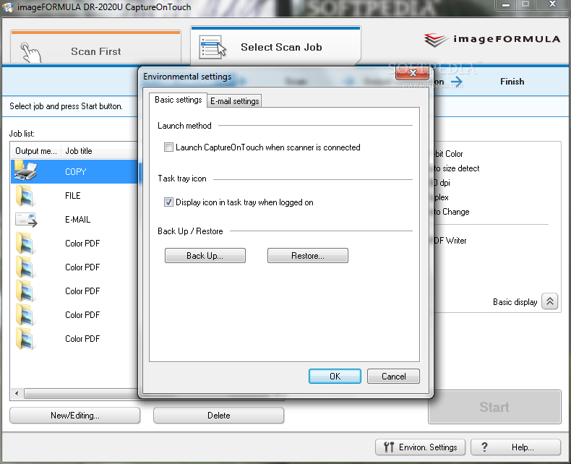The image size is (571, 464).
Task: Click the app icon in the title bar
Action: click(x=8, y=7)
